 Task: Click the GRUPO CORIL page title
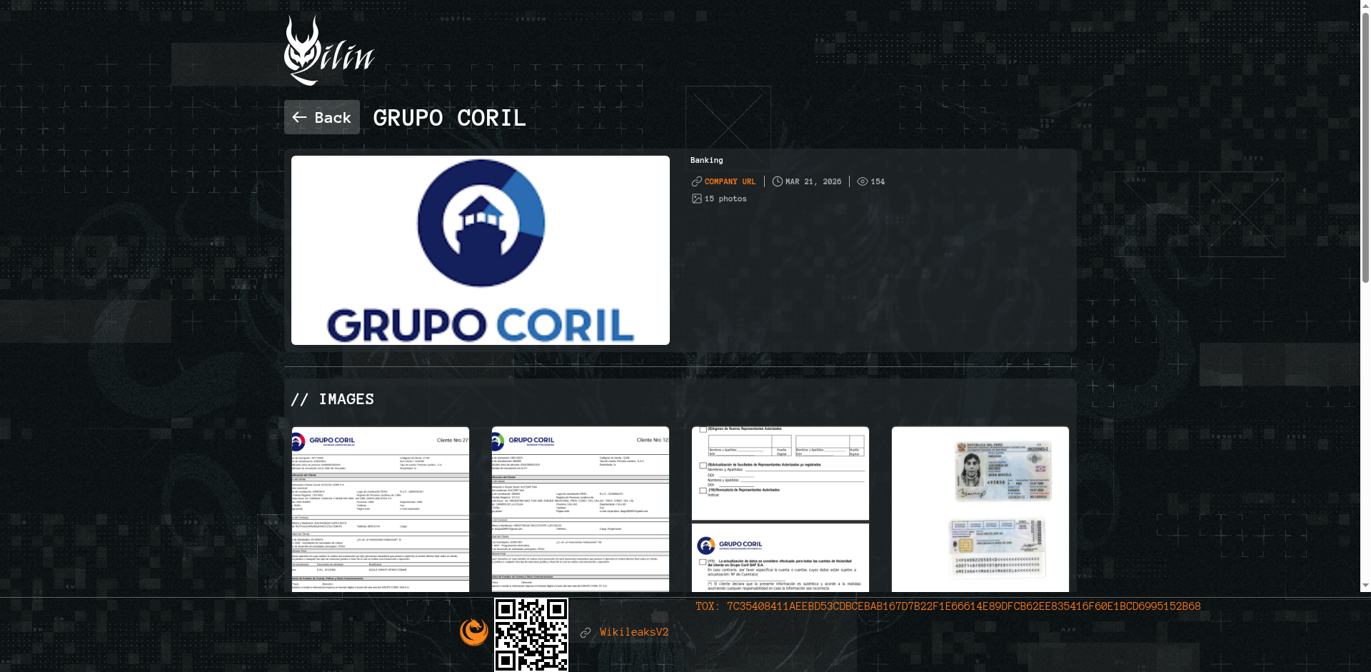point(448,118)
